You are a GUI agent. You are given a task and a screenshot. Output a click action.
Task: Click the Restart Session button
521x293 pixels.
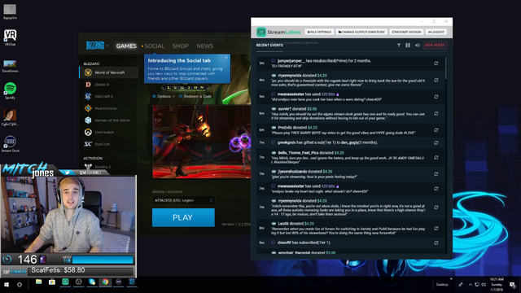(406, 32)
